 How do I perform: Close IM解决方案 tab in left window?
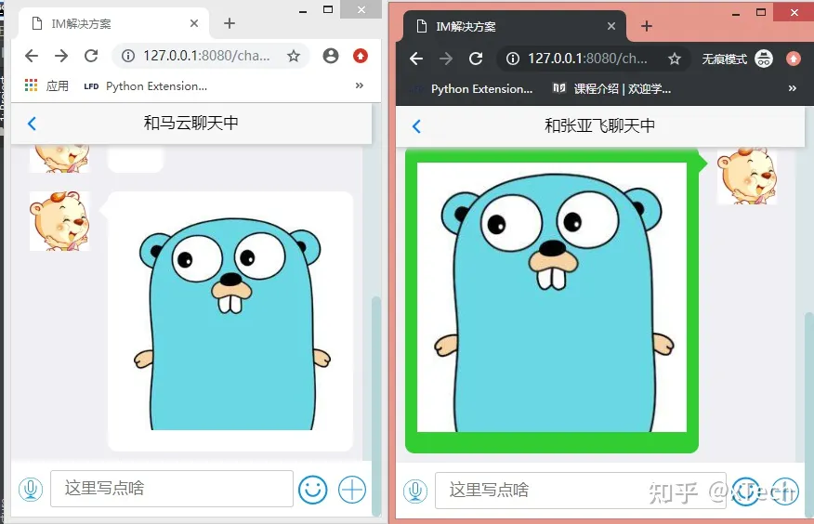[194, 23]
